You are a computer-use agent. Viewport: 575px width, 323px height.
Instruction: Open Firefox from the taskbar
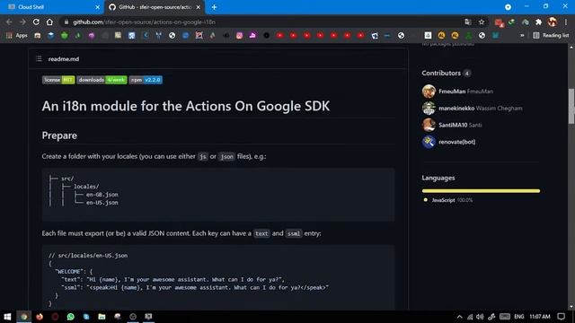pyautogui.click(x=40, y=317)
